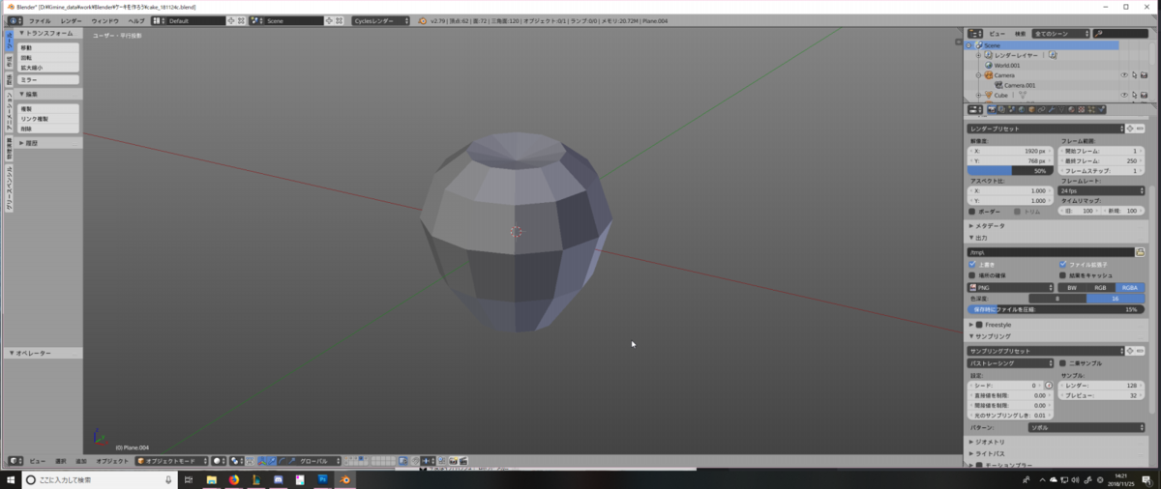Open the 3D viewport ビュー menu
Image resolution: width=1161 pixels, height=489 pixels.
tap(37, 461)
